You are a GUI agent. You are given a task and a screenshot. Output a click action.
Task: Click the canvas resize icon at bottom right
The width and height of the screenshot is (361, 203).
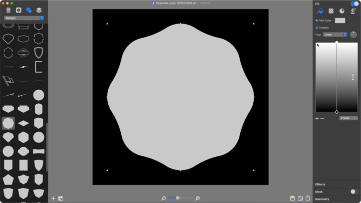point(300,198)
